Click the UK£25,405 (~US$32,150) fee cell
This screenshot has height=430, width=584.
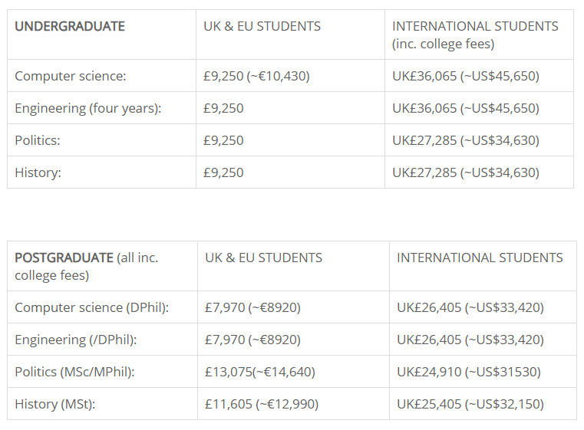click(470, 404)
